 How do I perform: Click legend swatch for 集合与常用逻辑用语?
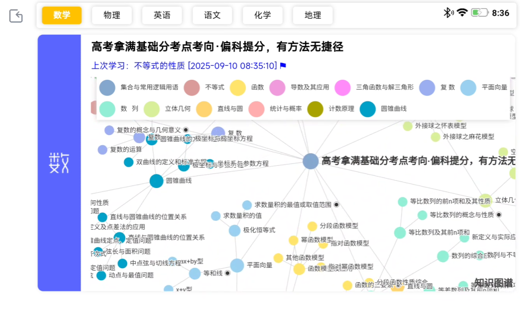click(107, 87)
